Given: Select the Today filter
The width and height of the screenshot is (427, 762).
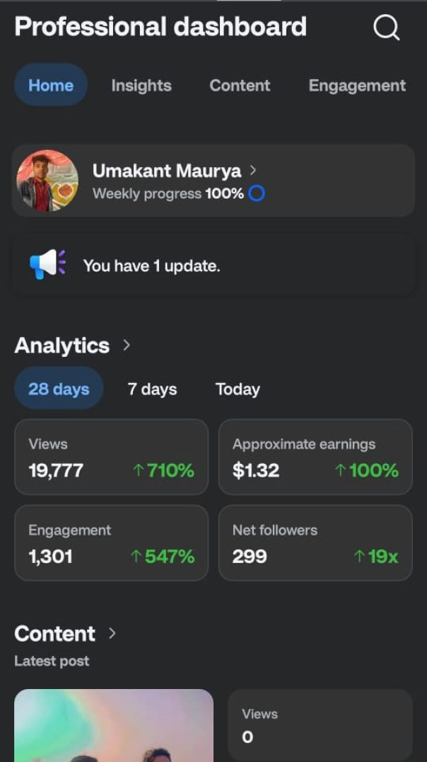Looking at the screenshot, I should [238, 389].
